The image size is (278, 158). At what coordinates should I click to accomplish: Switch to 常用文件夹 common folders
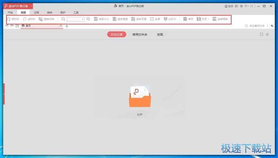pos(140,34)
